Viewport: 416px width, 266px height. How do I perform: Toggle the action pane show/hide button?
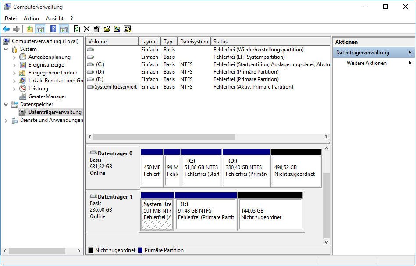64,29
